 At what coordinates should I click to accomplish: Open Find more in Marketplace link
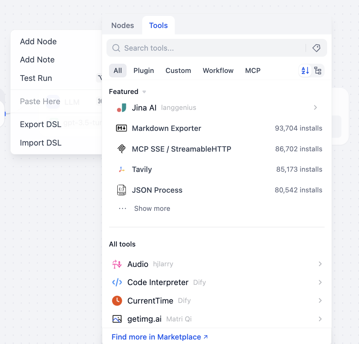159,337
